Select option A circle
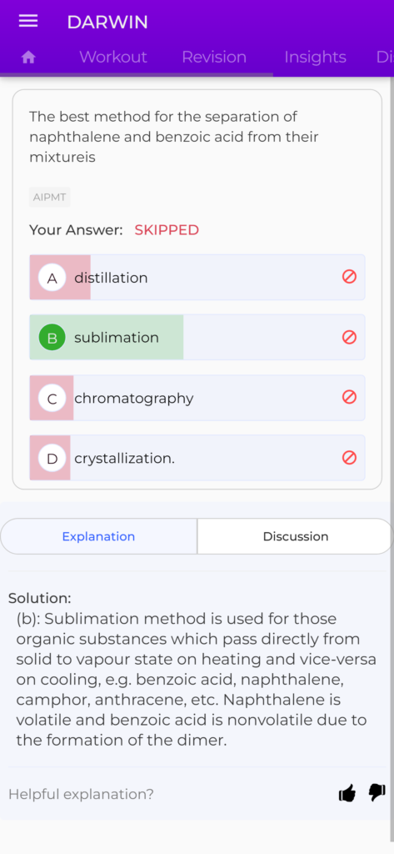 pyautogui.click(x=52, y=278)
